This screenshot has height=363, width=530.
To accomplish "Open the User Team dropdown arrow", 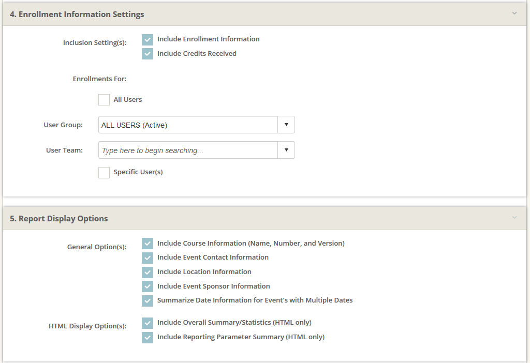I will pos(286,150).
